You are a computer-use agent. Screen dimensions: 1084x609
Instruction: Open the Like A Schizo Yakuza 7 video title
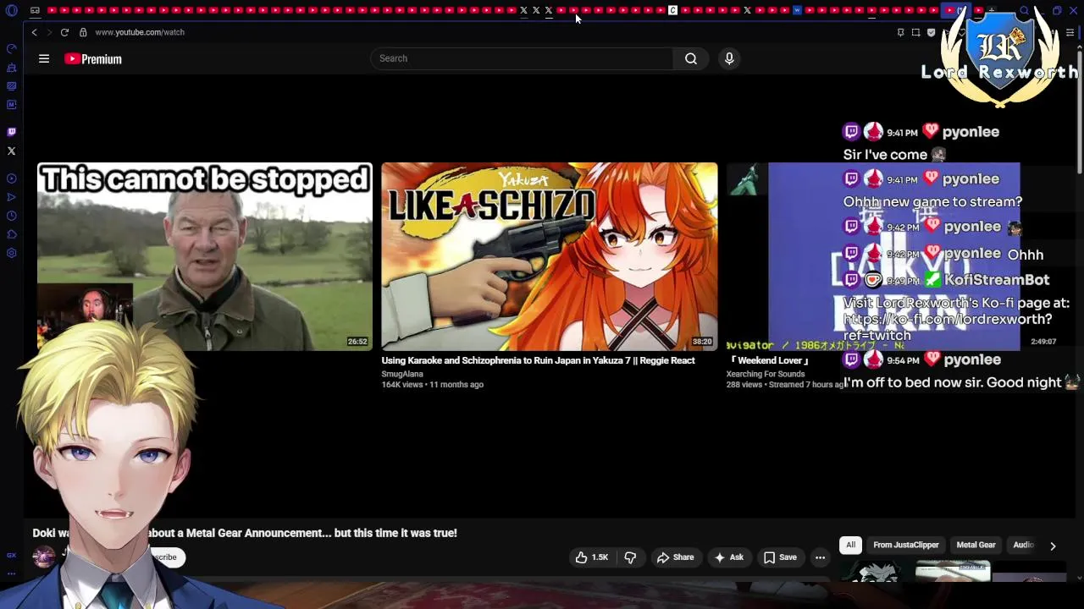coord(538,360)
